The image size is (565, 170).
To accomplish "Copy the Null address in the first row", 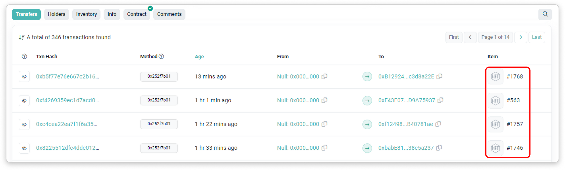I will tap(325, 76).
